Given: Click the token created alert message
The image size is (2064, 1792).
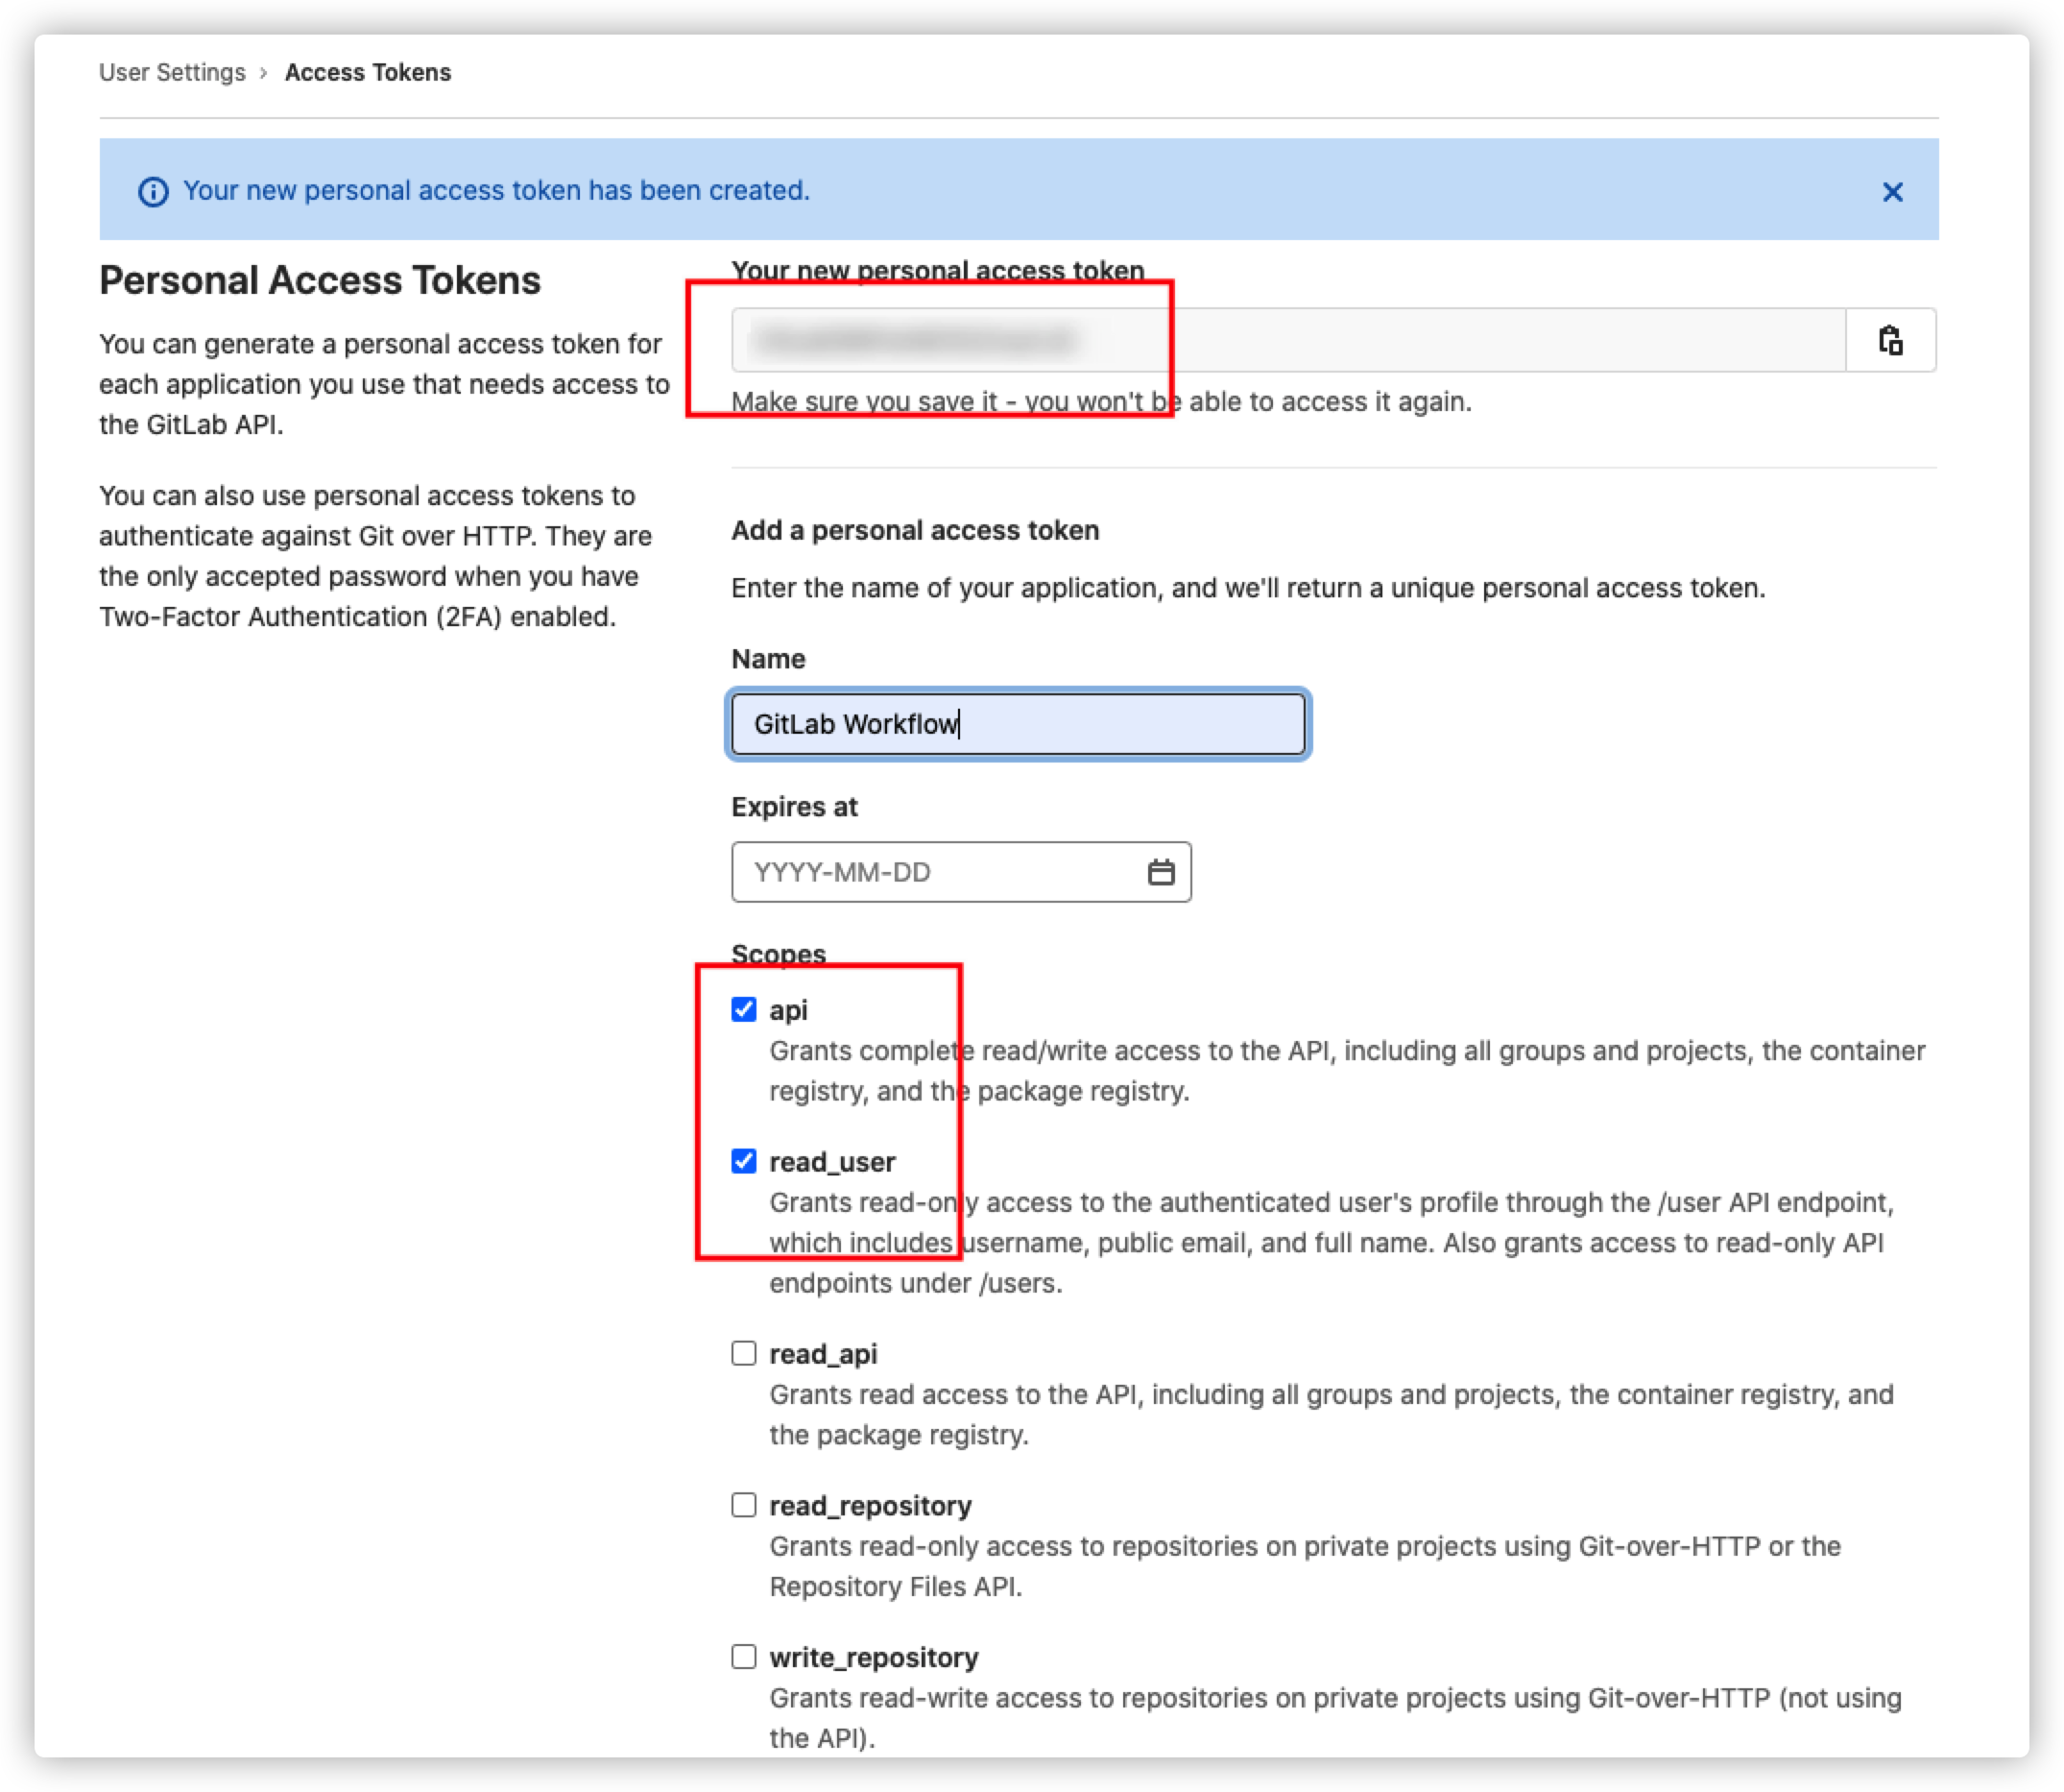Looking at the screenshot, I should 495,190.
